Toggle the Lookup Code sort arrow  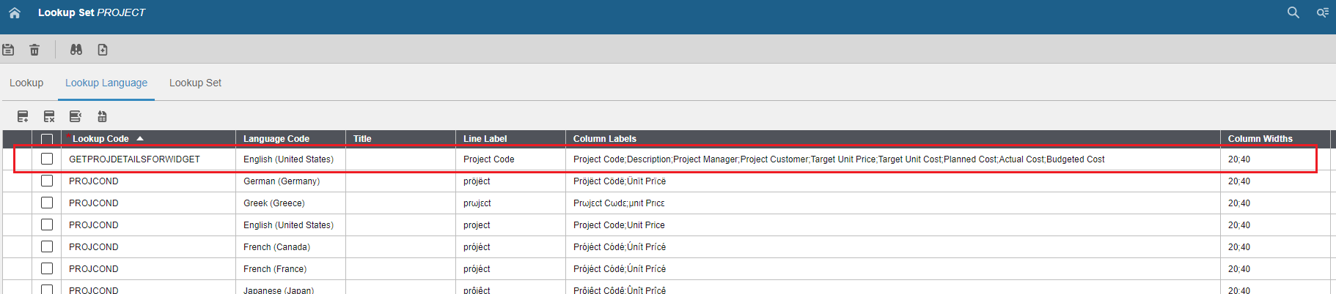140,138
